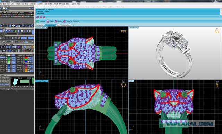Open the All Command dropdown
The height and width of the screenshot is (134, 222).
[75, 21]
